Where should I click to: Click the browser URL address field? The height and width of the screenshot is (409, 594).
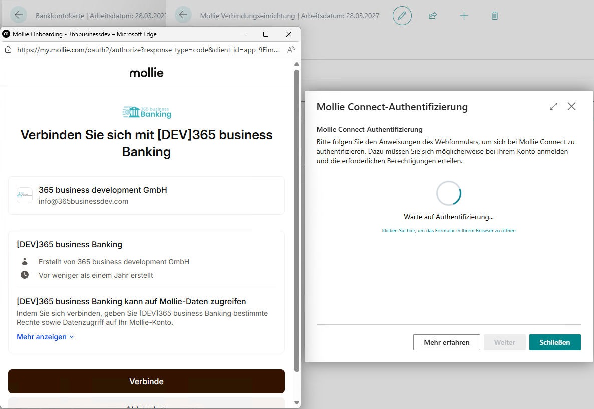pyautogui.click(x=148, y=50)
